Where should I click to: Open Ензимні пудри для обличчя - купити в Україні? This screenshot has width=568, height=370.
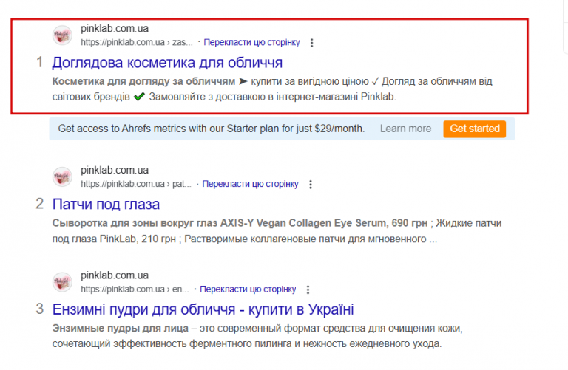pos(203,309)
